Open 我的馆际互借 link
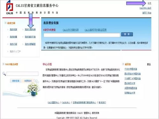Viewport: 159px width, 119px height. (30, 37)
